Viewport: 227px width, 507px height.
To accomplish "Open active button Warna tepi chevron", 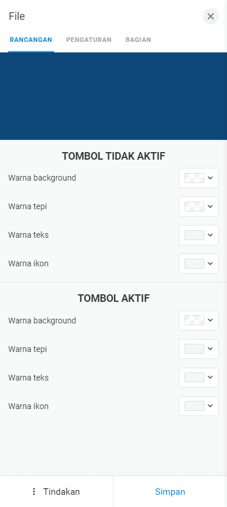I will [210, 349].
